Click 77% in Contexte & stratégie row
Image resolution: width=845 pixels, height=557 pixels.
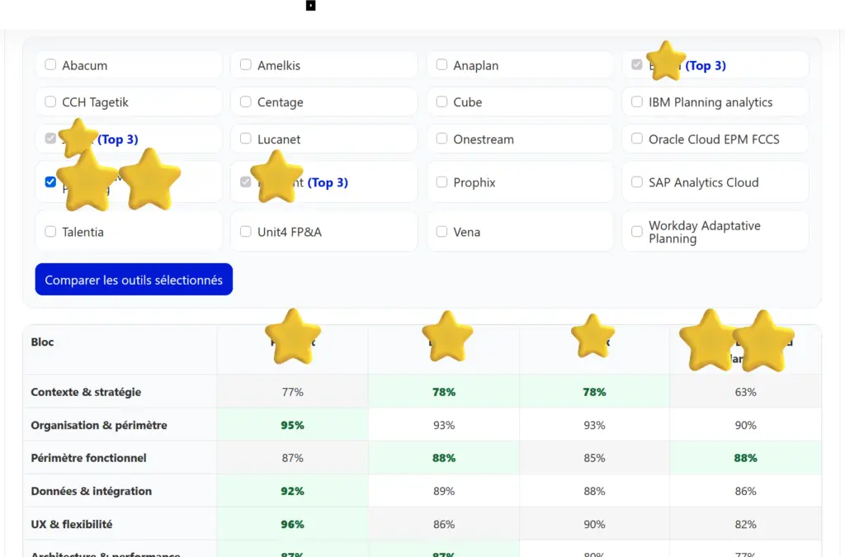(x=293, y=392)
